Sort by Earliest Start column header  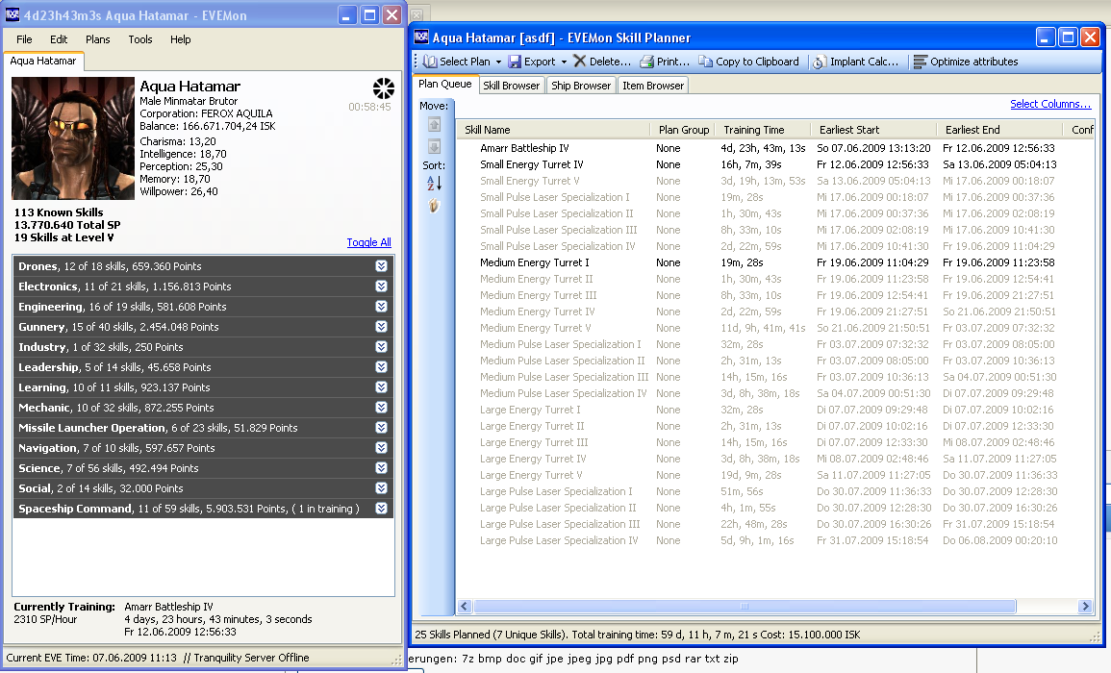pyautogui.click(x=873, y=130)
